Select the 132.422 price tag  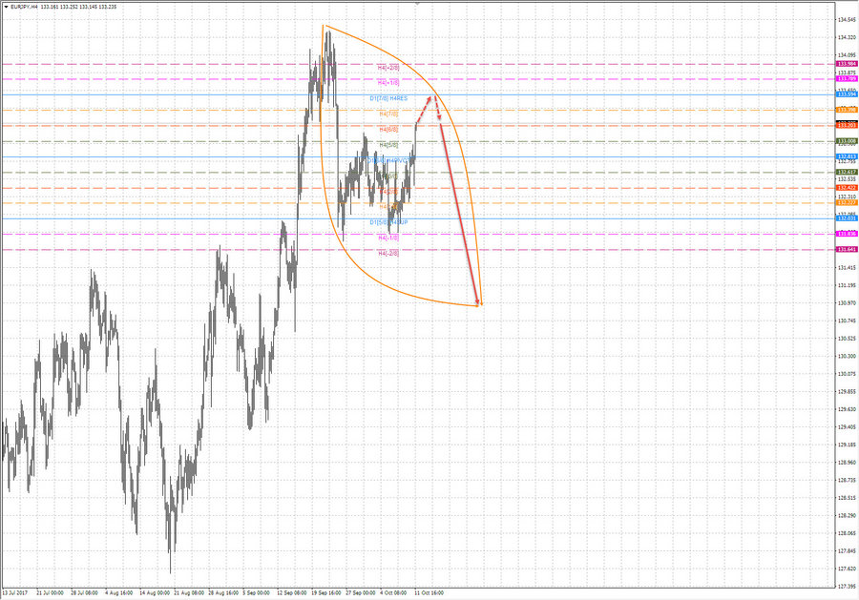click(847, 188)
